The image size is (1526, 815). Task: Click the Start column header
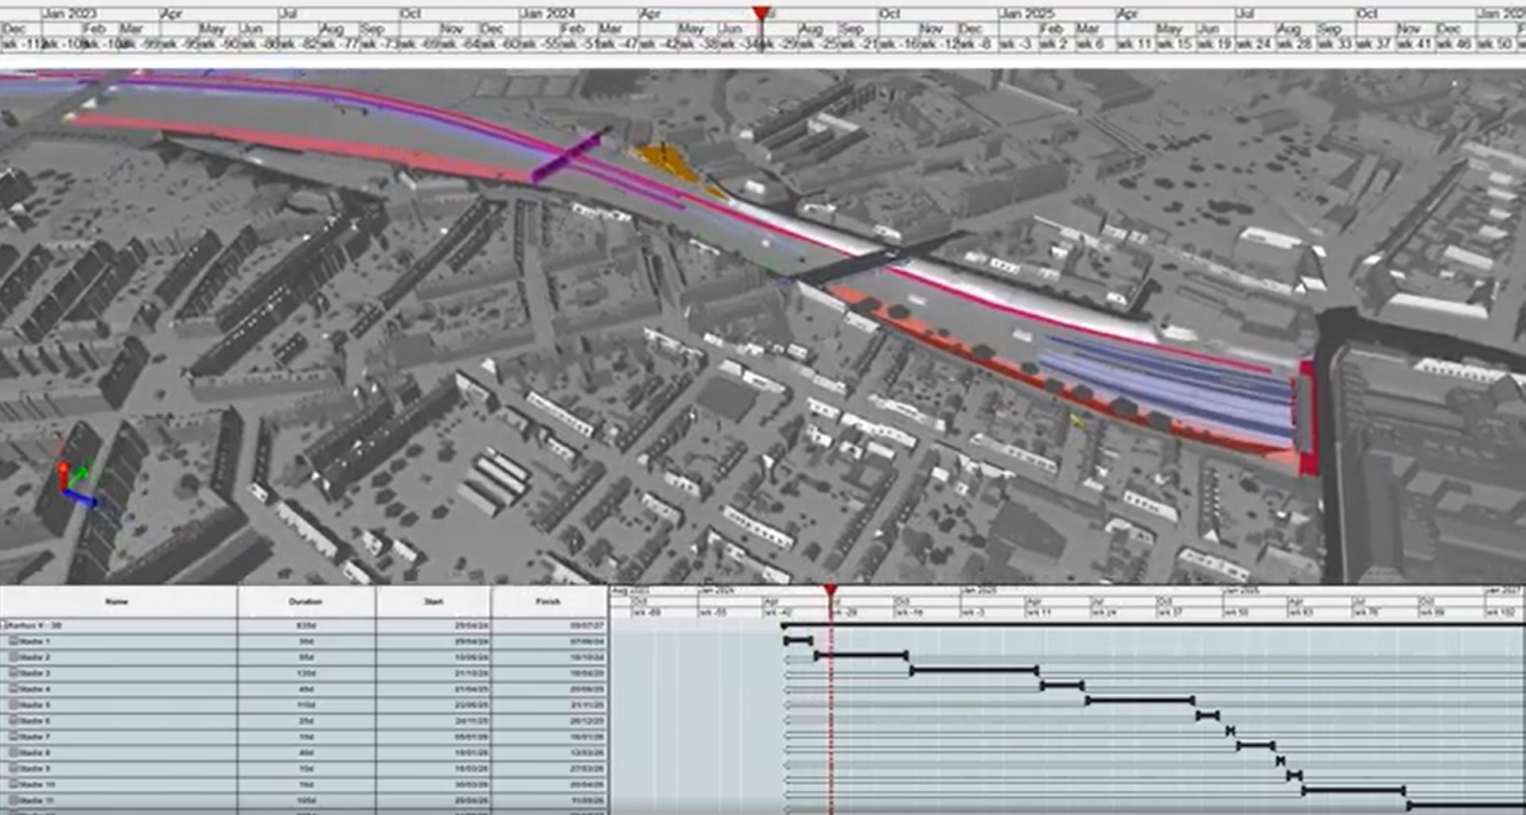point(433,602)
